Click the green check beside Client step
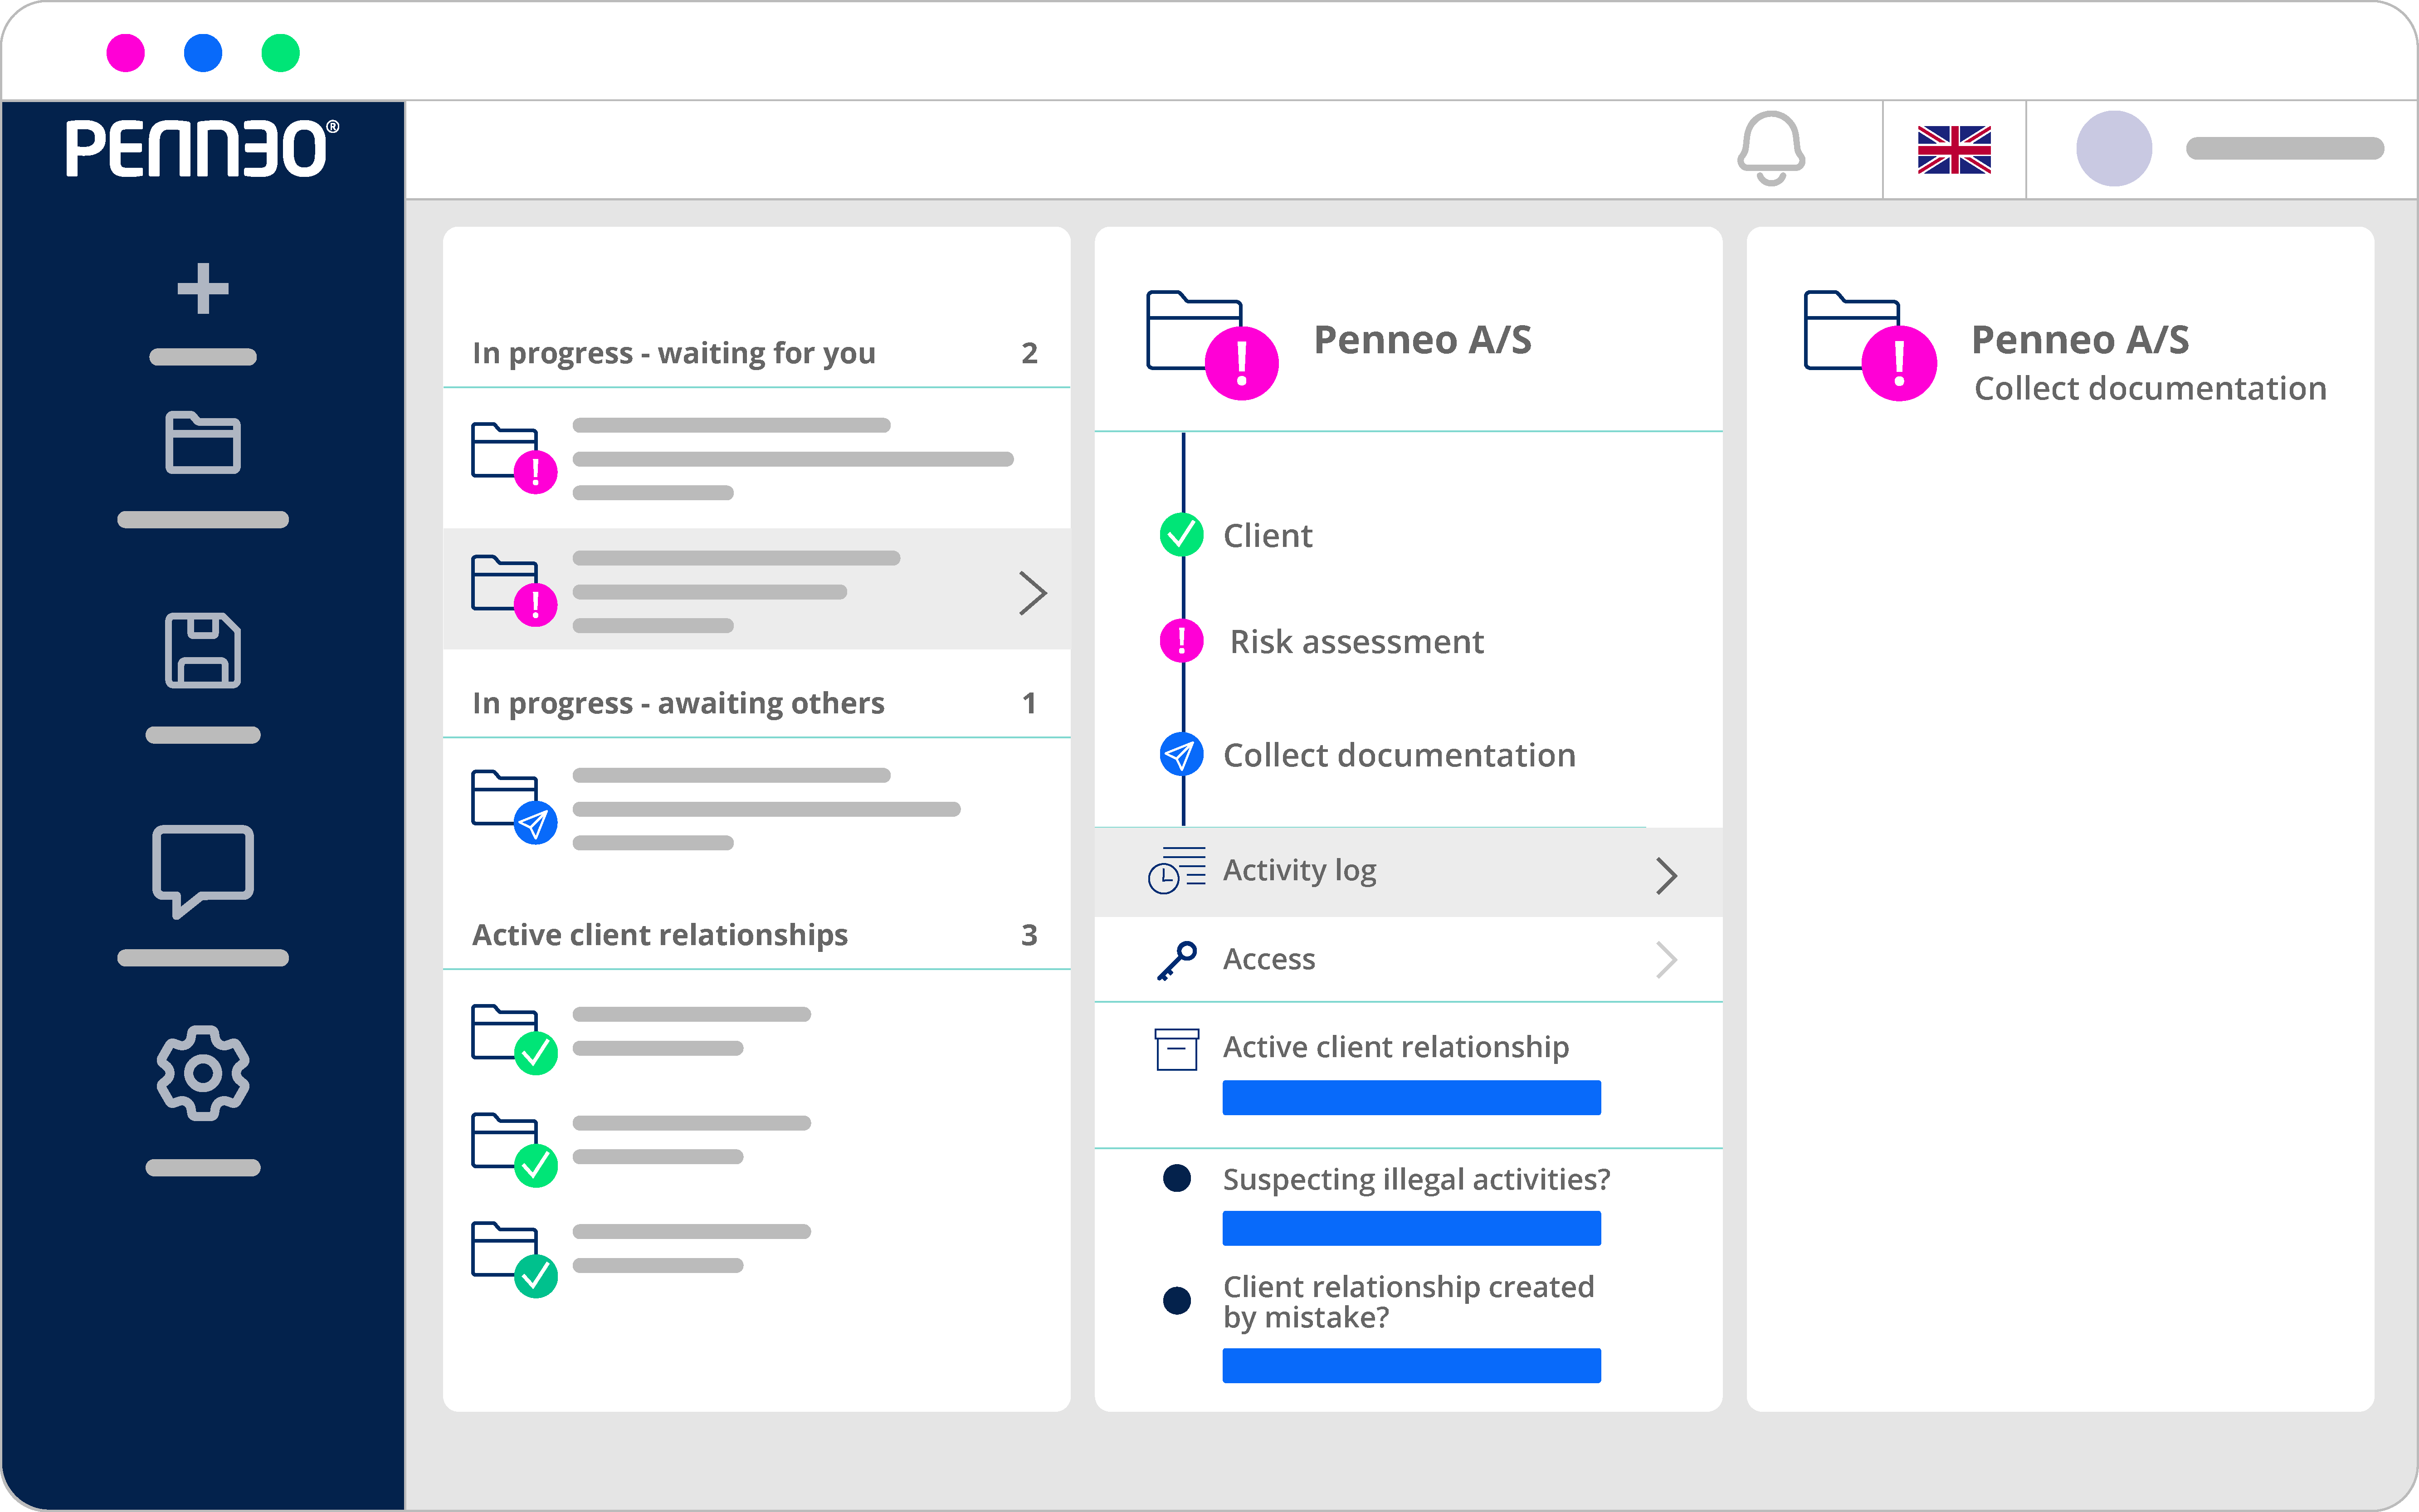Screen dimensions: 2419x1512 1181,535
